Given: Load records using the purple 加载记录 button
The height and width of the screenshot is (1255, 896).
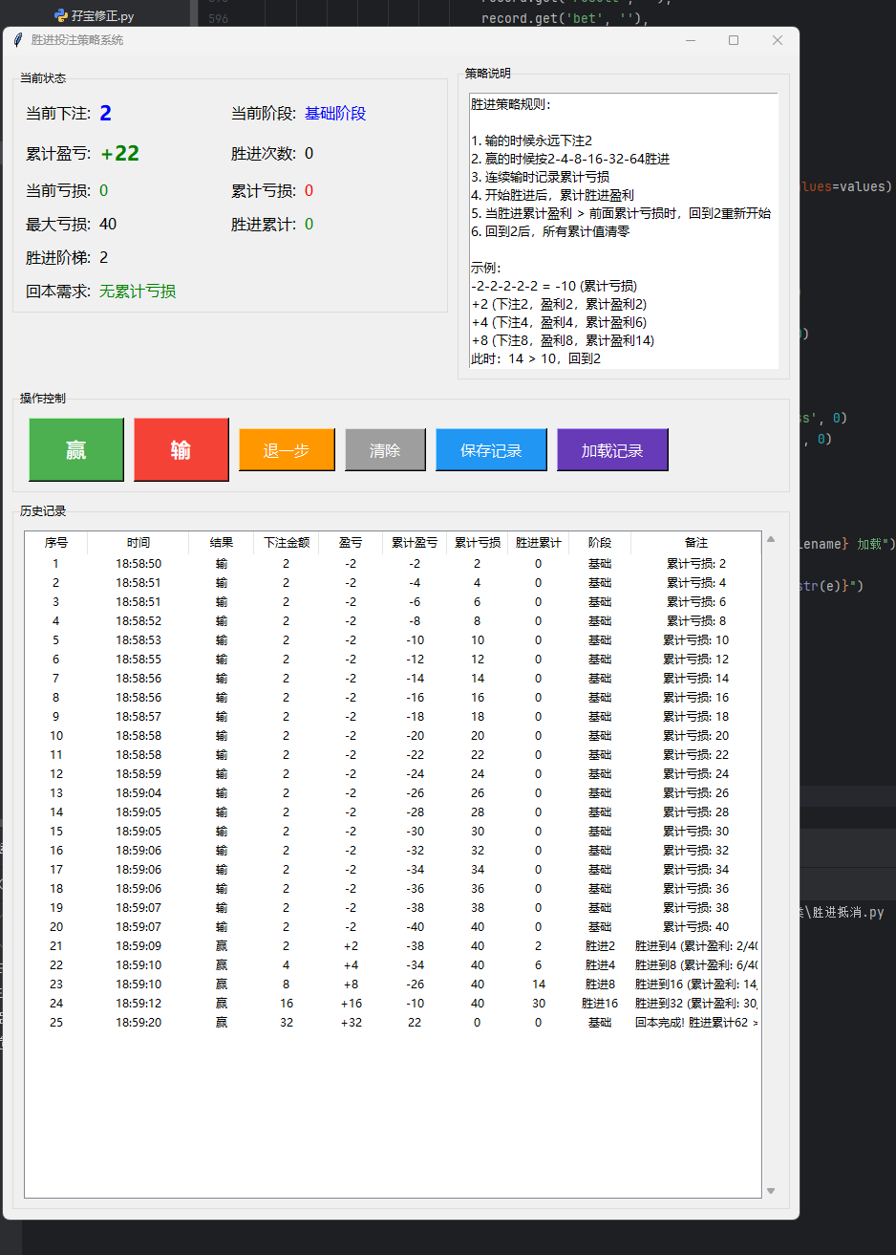Looking at the screenshot, I should 612,450.
